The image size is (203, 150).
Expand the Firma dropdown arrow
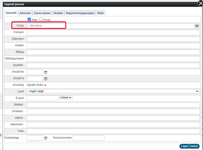(x=197, y=26)
